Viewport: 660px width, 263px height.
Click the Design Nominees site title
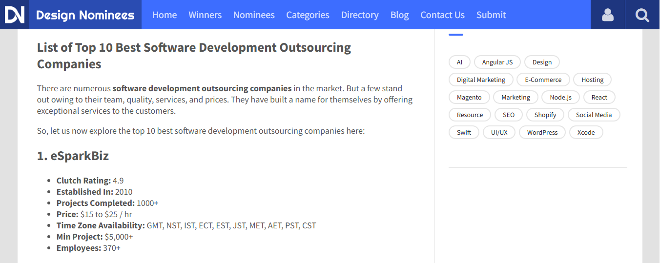[85, 15]
